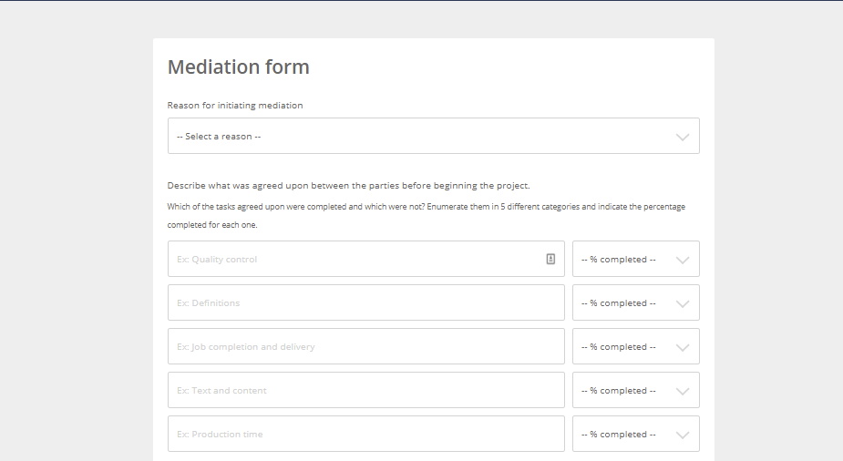Click the chevron arrow beside the Quality control row
This screenshot has width=843, height=461.
pyautogui.click(x=683, y=260)
